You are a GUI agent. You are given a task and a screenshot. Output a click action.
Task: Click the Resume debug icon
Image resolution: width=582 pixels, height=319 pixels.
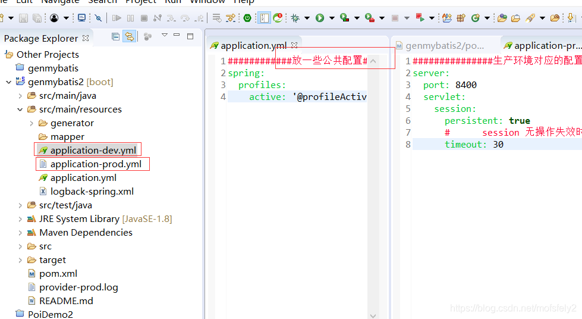(117, 18)
